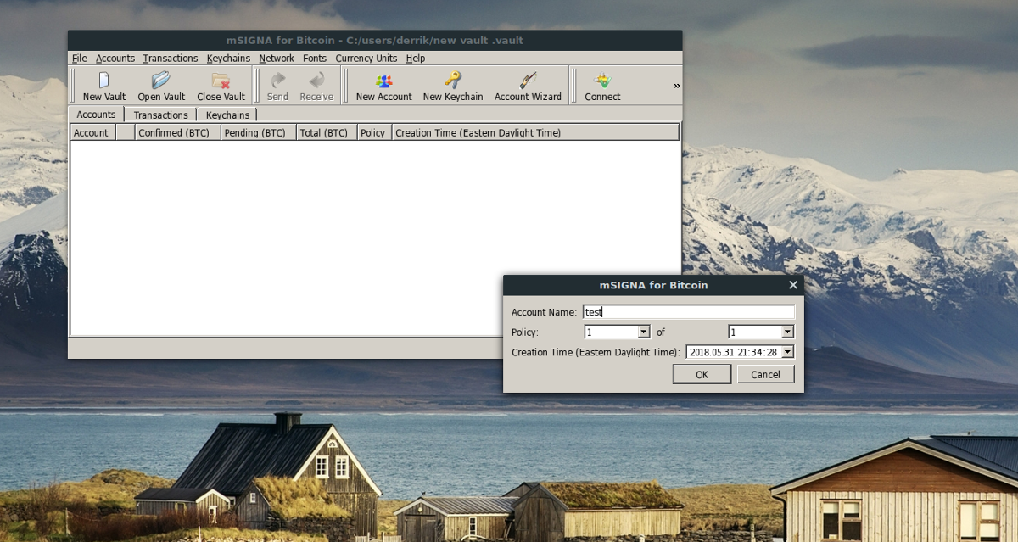
Task: Click Cancel in the account dialog
Action: (765, 374)
